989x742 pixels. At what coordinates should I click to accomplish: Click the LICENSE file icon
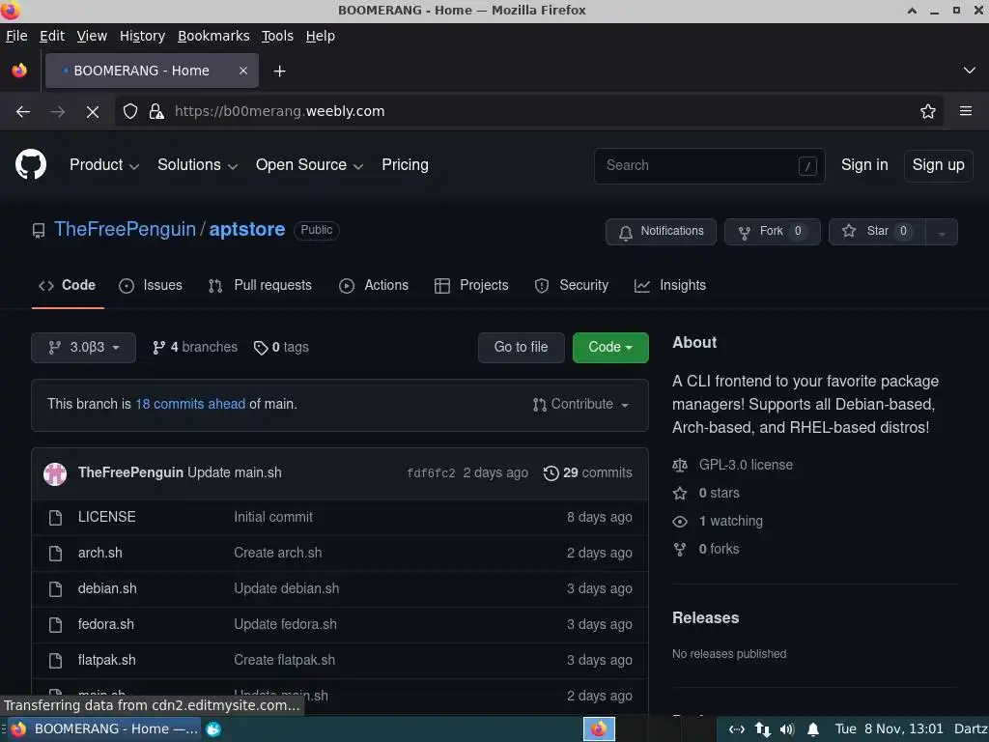pyautogui.click(x=55, y=518)
